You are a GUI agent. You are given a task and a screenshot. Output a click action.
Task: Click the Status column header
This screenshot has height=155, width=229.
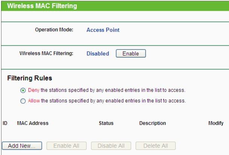[106, 123]
